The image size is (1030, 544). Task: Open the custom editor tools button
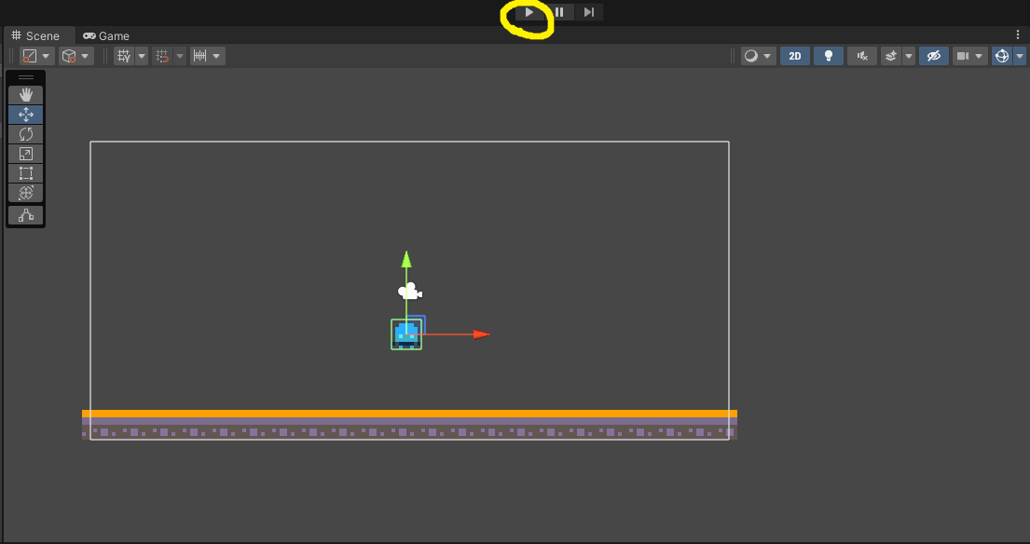[25, 215]
